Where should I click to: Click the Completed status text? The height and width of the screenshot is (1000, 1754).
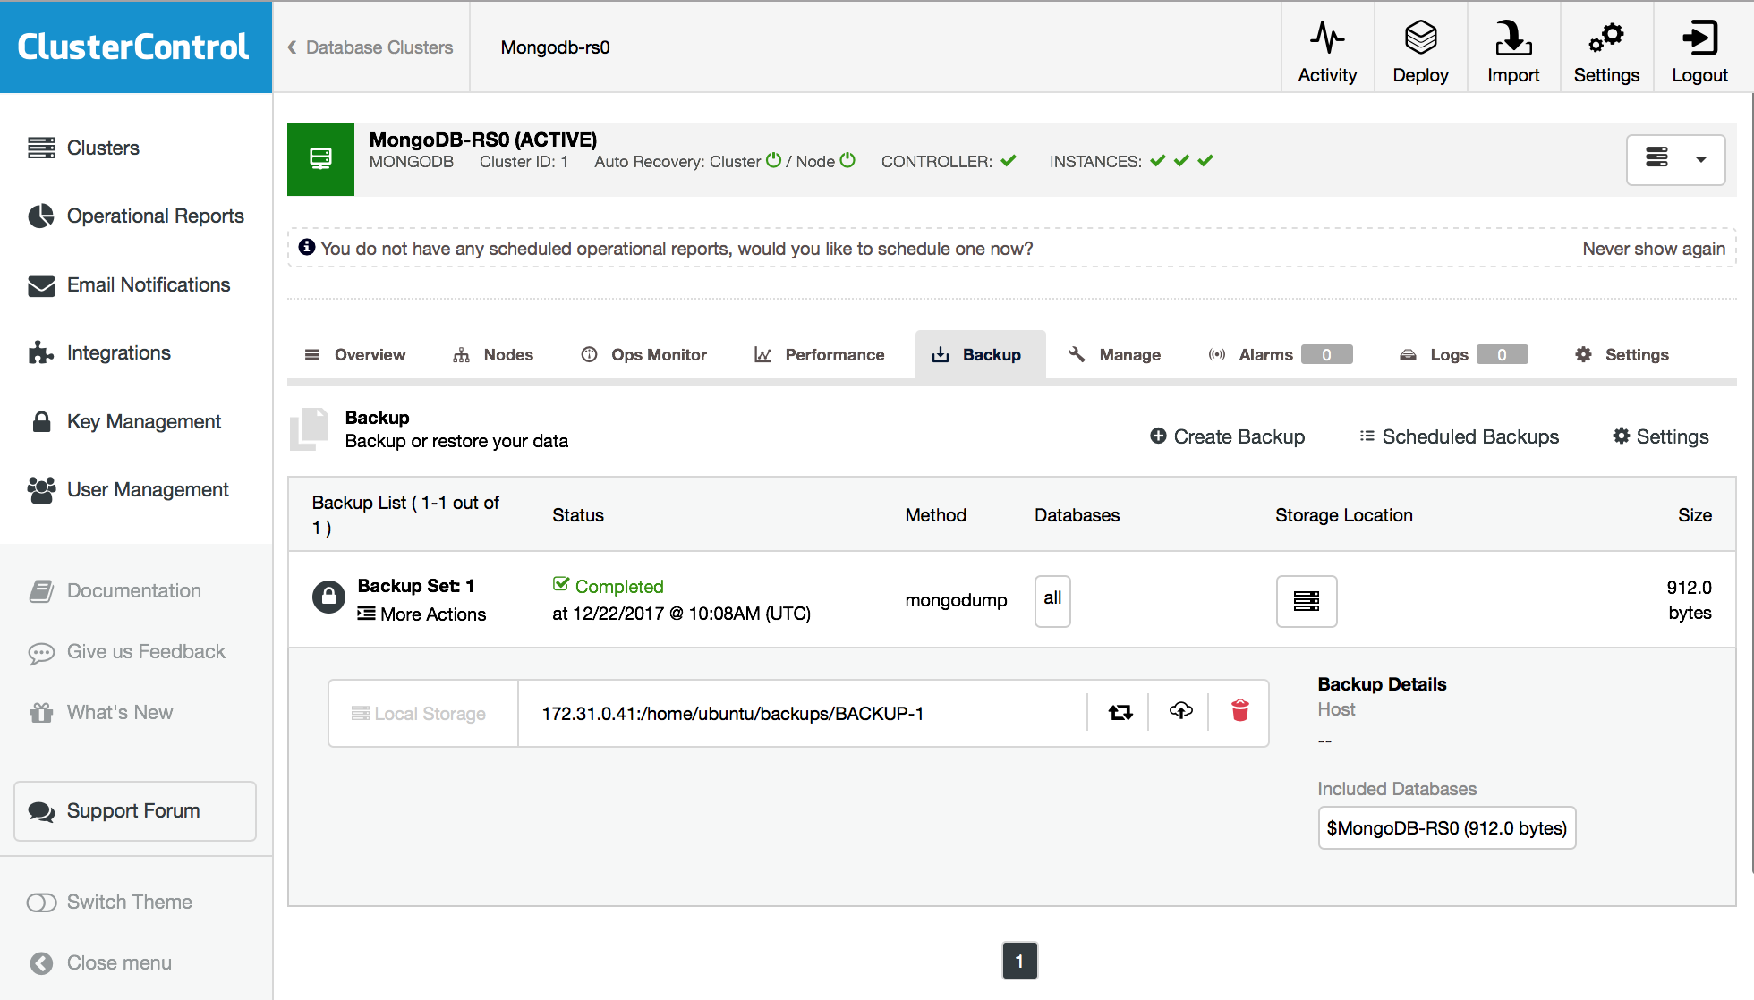coord(619,587)
